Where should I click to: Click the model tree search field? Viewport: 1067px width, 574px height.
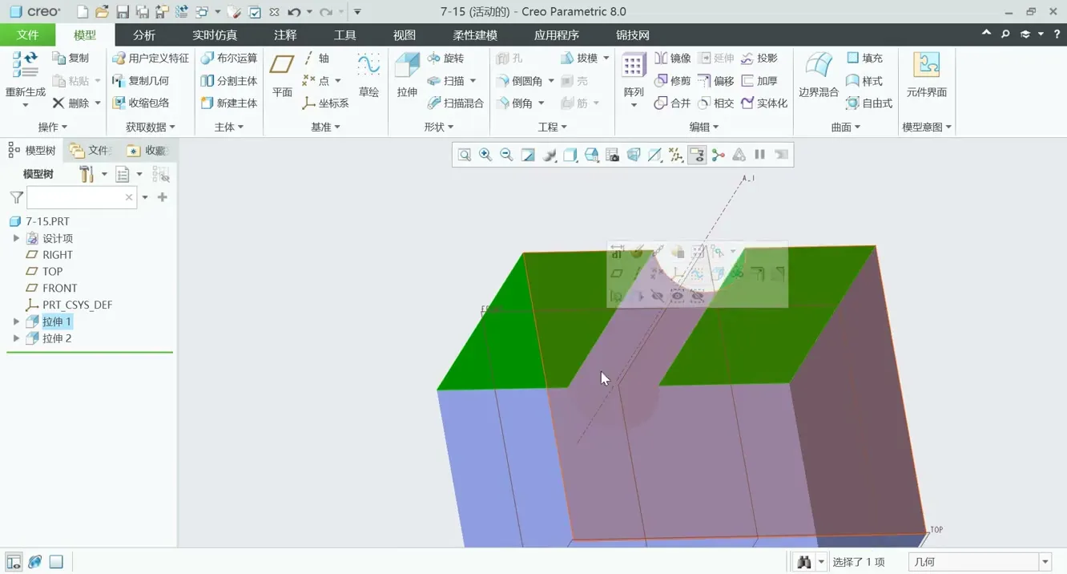pos(76,197)
